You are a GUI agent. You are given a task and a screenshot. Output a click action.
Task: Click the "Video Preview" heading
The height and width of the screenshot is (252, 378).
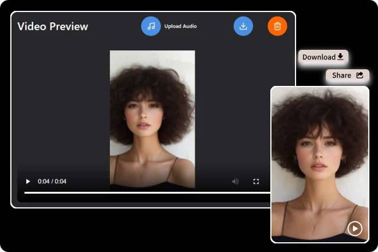(53, 26)
